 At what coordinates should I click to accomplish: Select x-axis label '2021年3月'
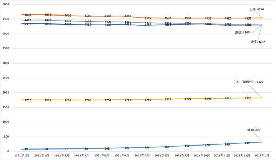(x=62, y=156)
